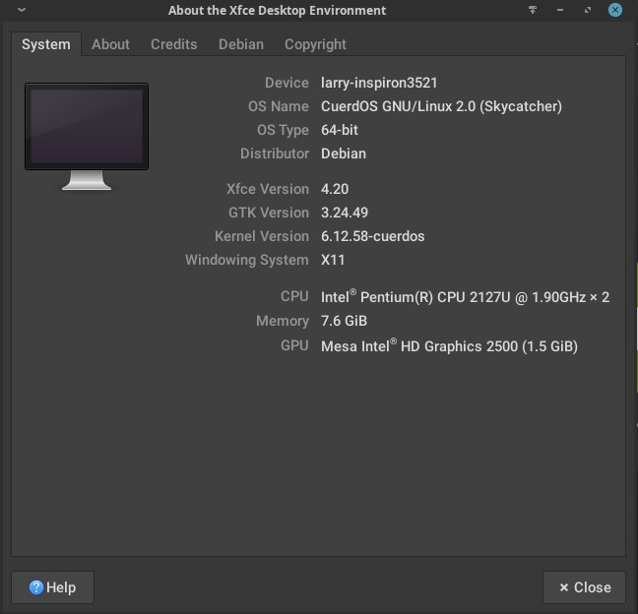Click the stick/pin window icon in title bar
Image resolution: width=638 pixels, height=614 pixels.
[x=533, y=10]
